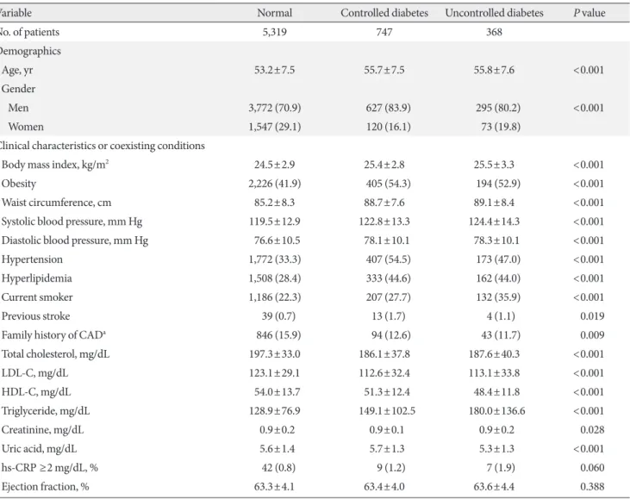Click the 'LDL-C, mg/dL' row label
630x499 pixels.
[34, 374]
